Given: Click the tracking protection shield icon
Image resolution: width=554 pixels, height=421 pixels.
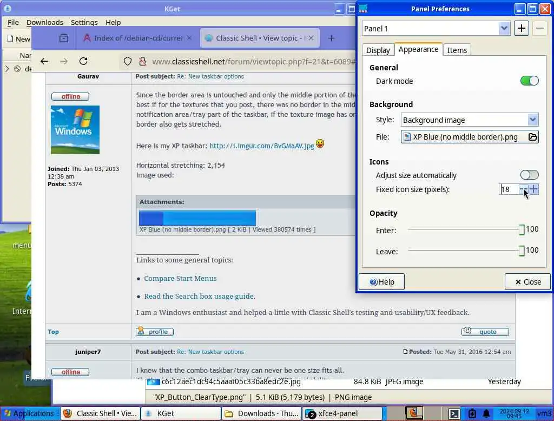Looking at the screenshot, I should point(128,62).
